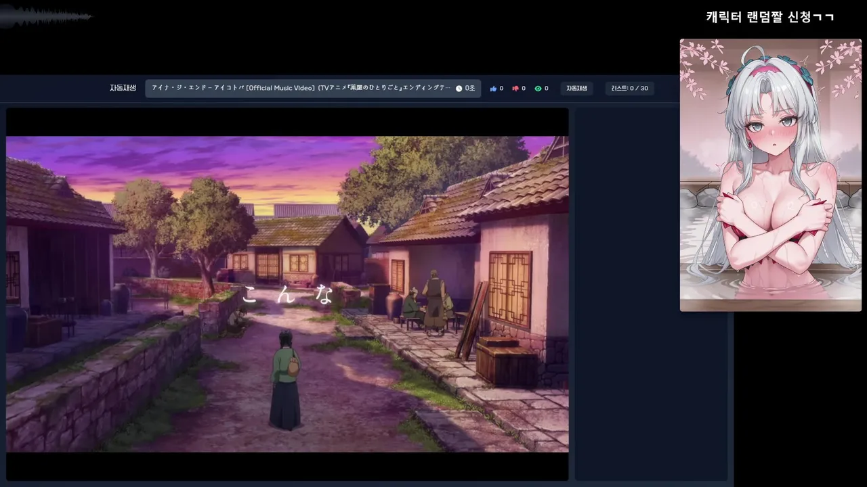Click the clock timer icon showing 0초
The height and width of the screenshot is (487, 867).
(x=459, y=89)
